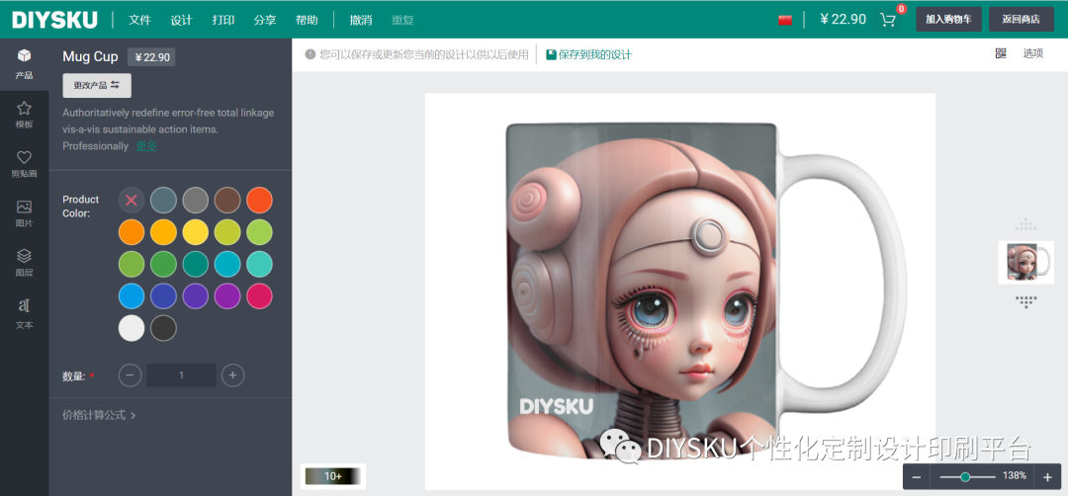1068x496 pixels.
Task: Select the blue-gray color swatch
Action: click(x=163, y=200)
